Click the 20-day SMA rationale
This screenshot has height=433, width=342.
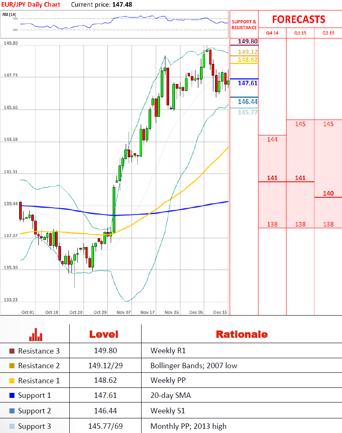point(170,395)
